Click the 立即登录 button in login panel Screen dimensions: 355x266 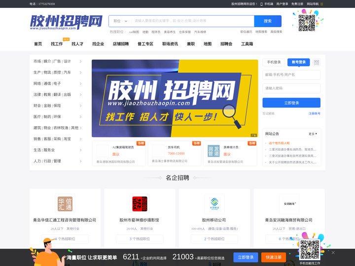pyautogui.click(x=291, y=102)
